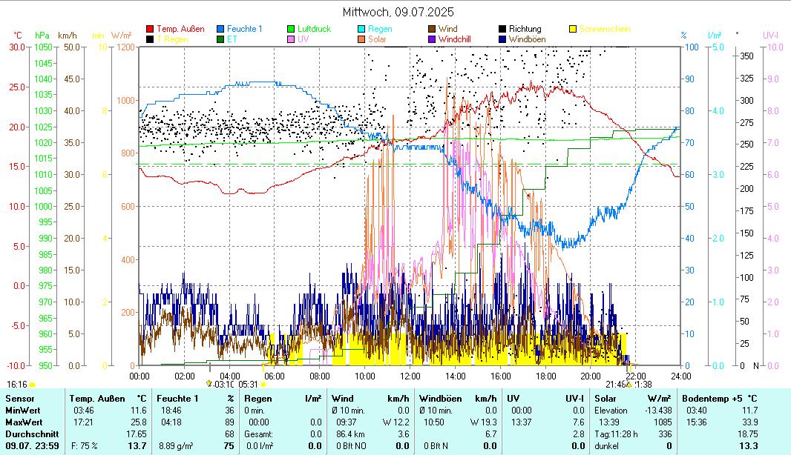The height and width of the screenshot is (455, 791).
Task: Click the Windböen legend label
Action: [x=527, y=39]
